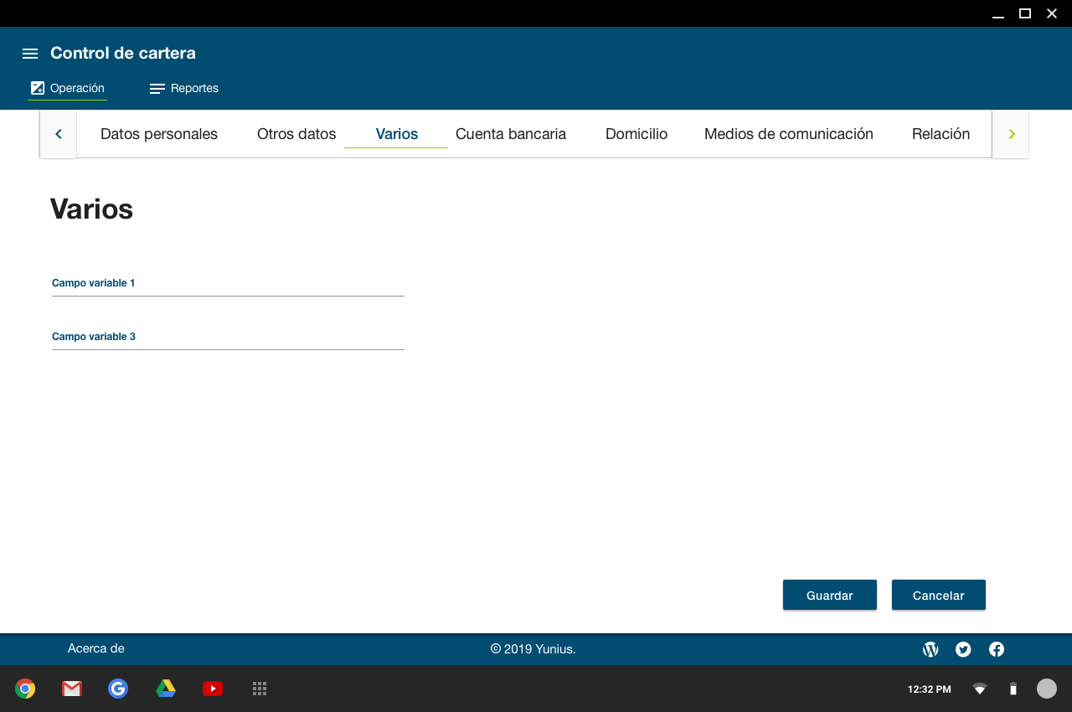Open the hamburger navigation menu
1072x712 pixels.
(x=30, y=54)
